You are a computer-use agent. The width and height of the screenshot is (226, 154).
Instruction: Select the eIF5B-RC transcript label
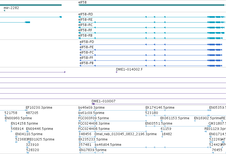[x=86, y=25]
